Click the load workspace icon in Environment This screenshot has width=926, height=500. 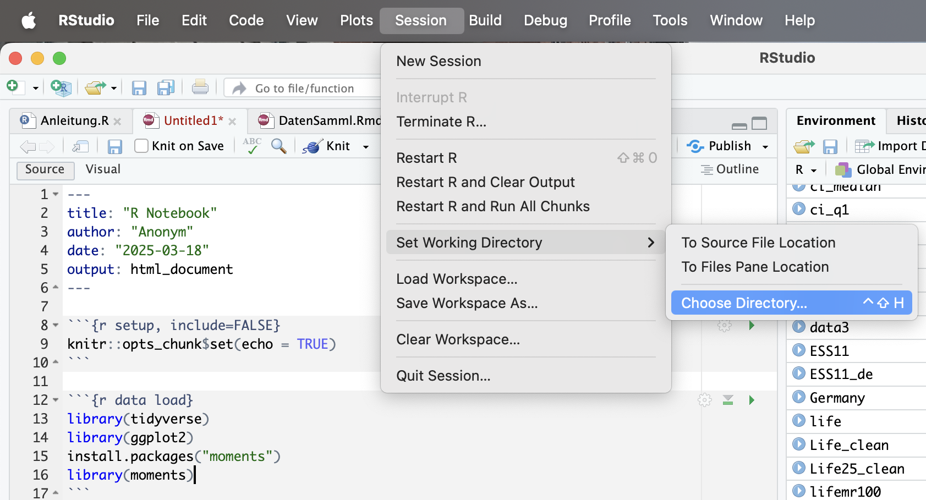point(804,146)
